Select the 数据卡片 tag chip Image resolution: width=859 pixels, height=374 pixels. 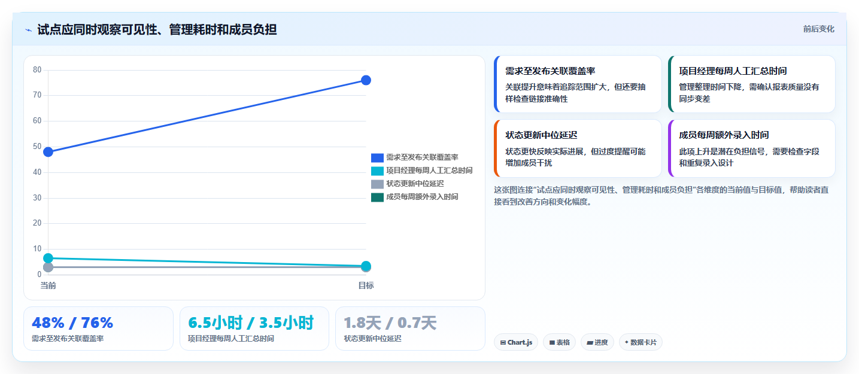pos(641,342)
